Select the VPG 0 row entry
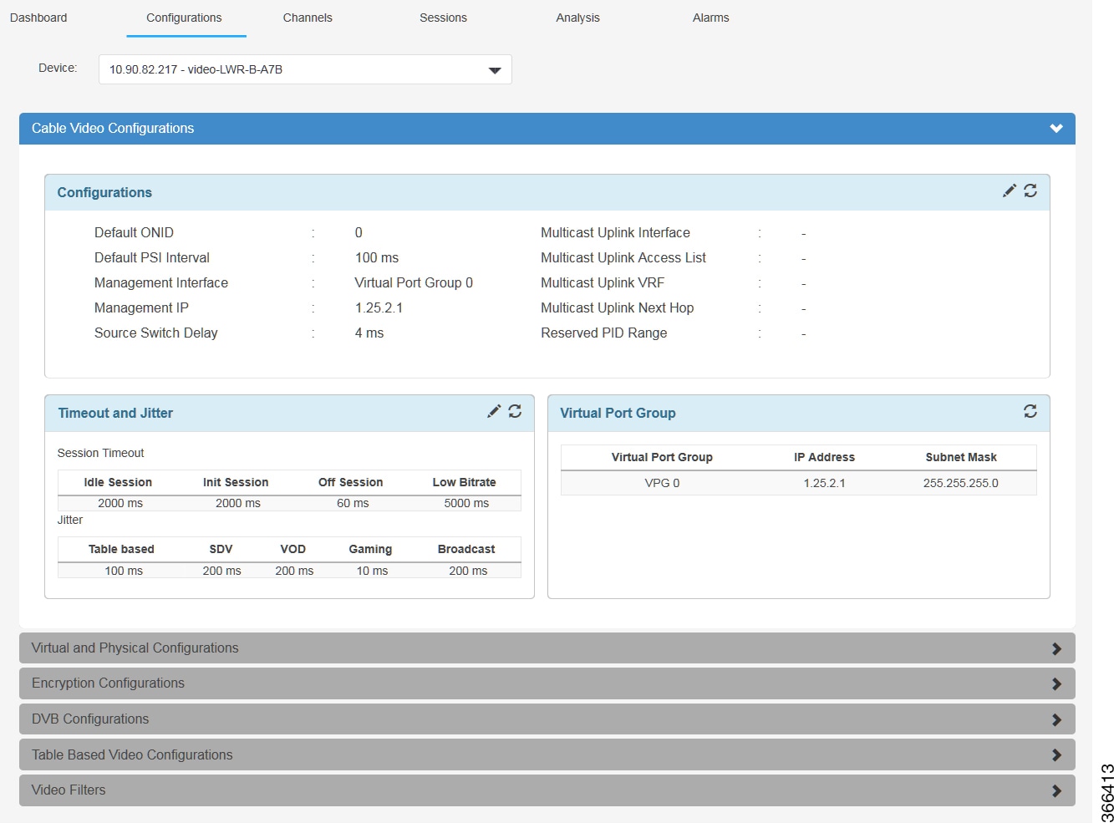 point(661,482)
